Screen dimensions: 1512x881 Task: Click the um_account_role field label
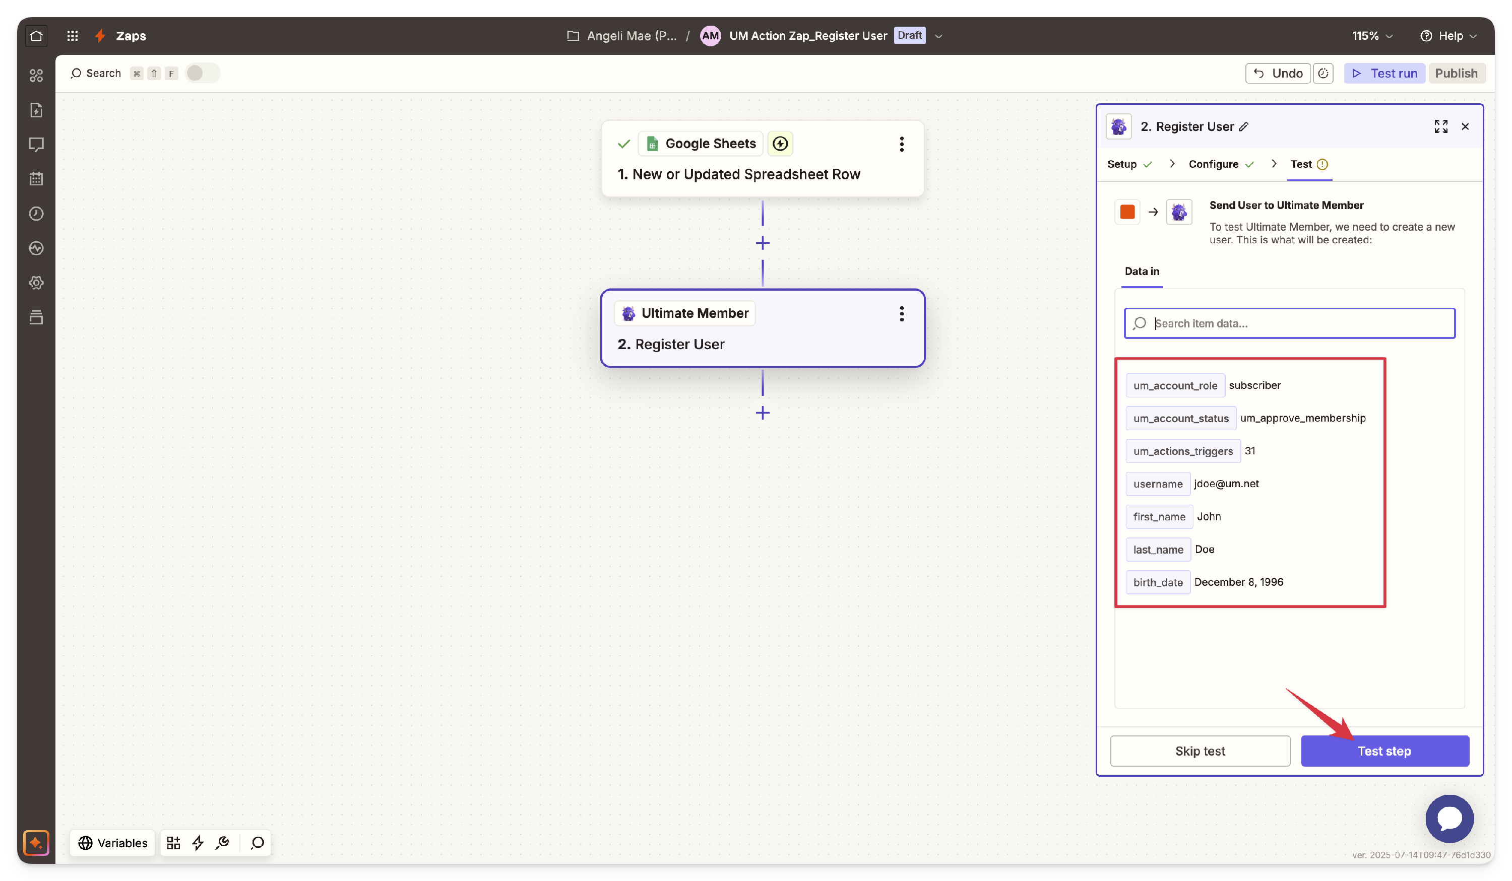click(x=1175, y=386)
